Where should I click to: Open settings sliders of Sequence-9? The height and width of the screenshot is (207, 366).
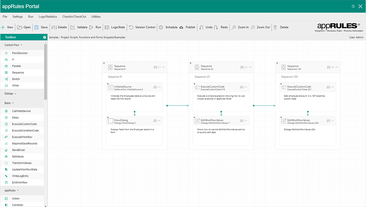155,67
